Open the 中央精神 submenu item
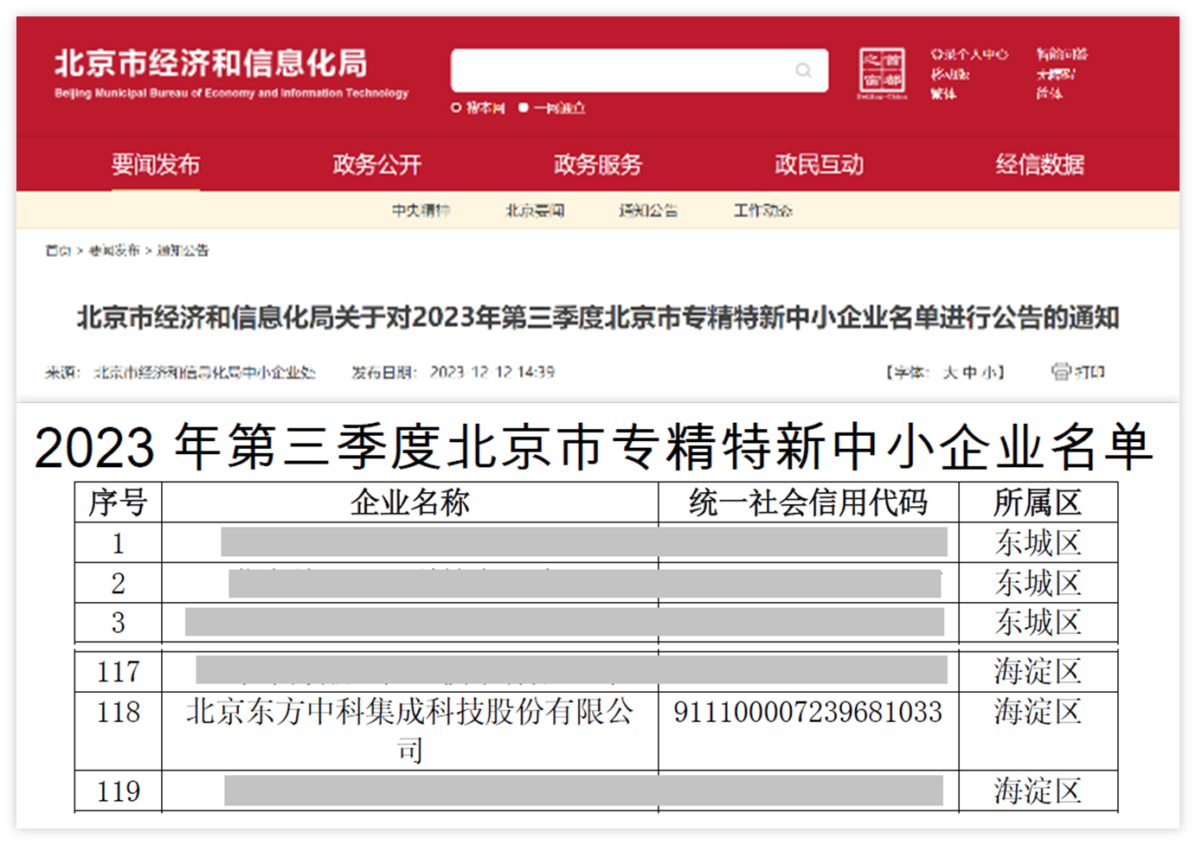The height and width of the screenshot is (845, 1196). (x=421, y=210)
